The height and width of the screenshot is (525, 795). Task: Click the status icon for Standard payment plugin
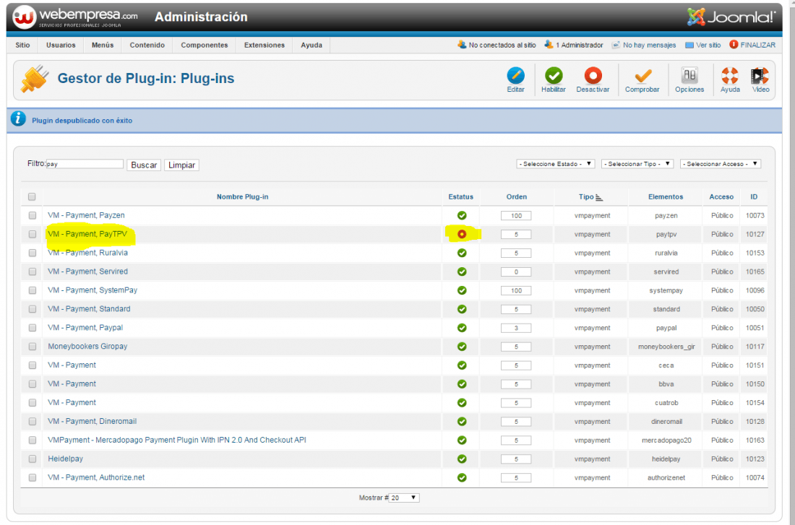coord(462,309)
